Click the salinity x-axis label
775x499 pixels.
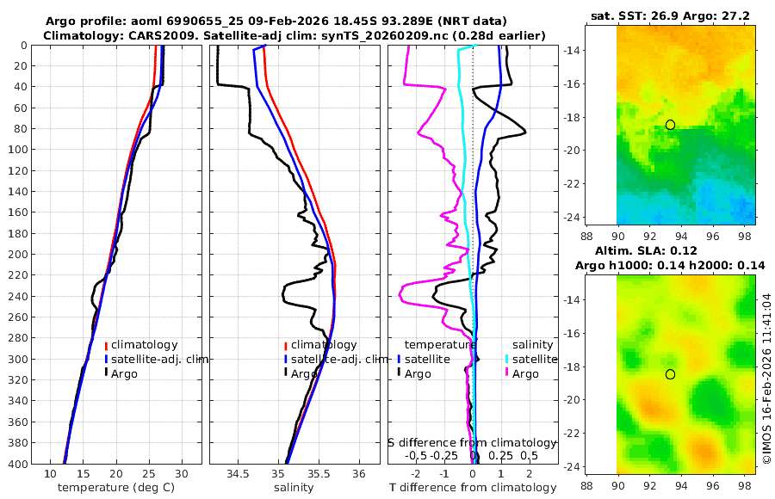(x=294, y=488)
